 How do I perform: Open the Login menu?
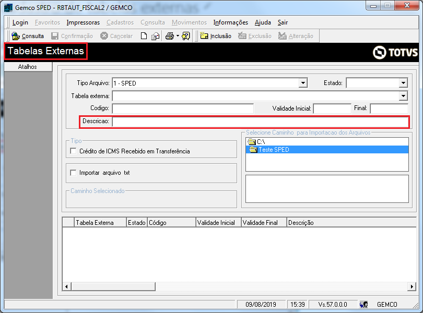click(x=20, y=22)
